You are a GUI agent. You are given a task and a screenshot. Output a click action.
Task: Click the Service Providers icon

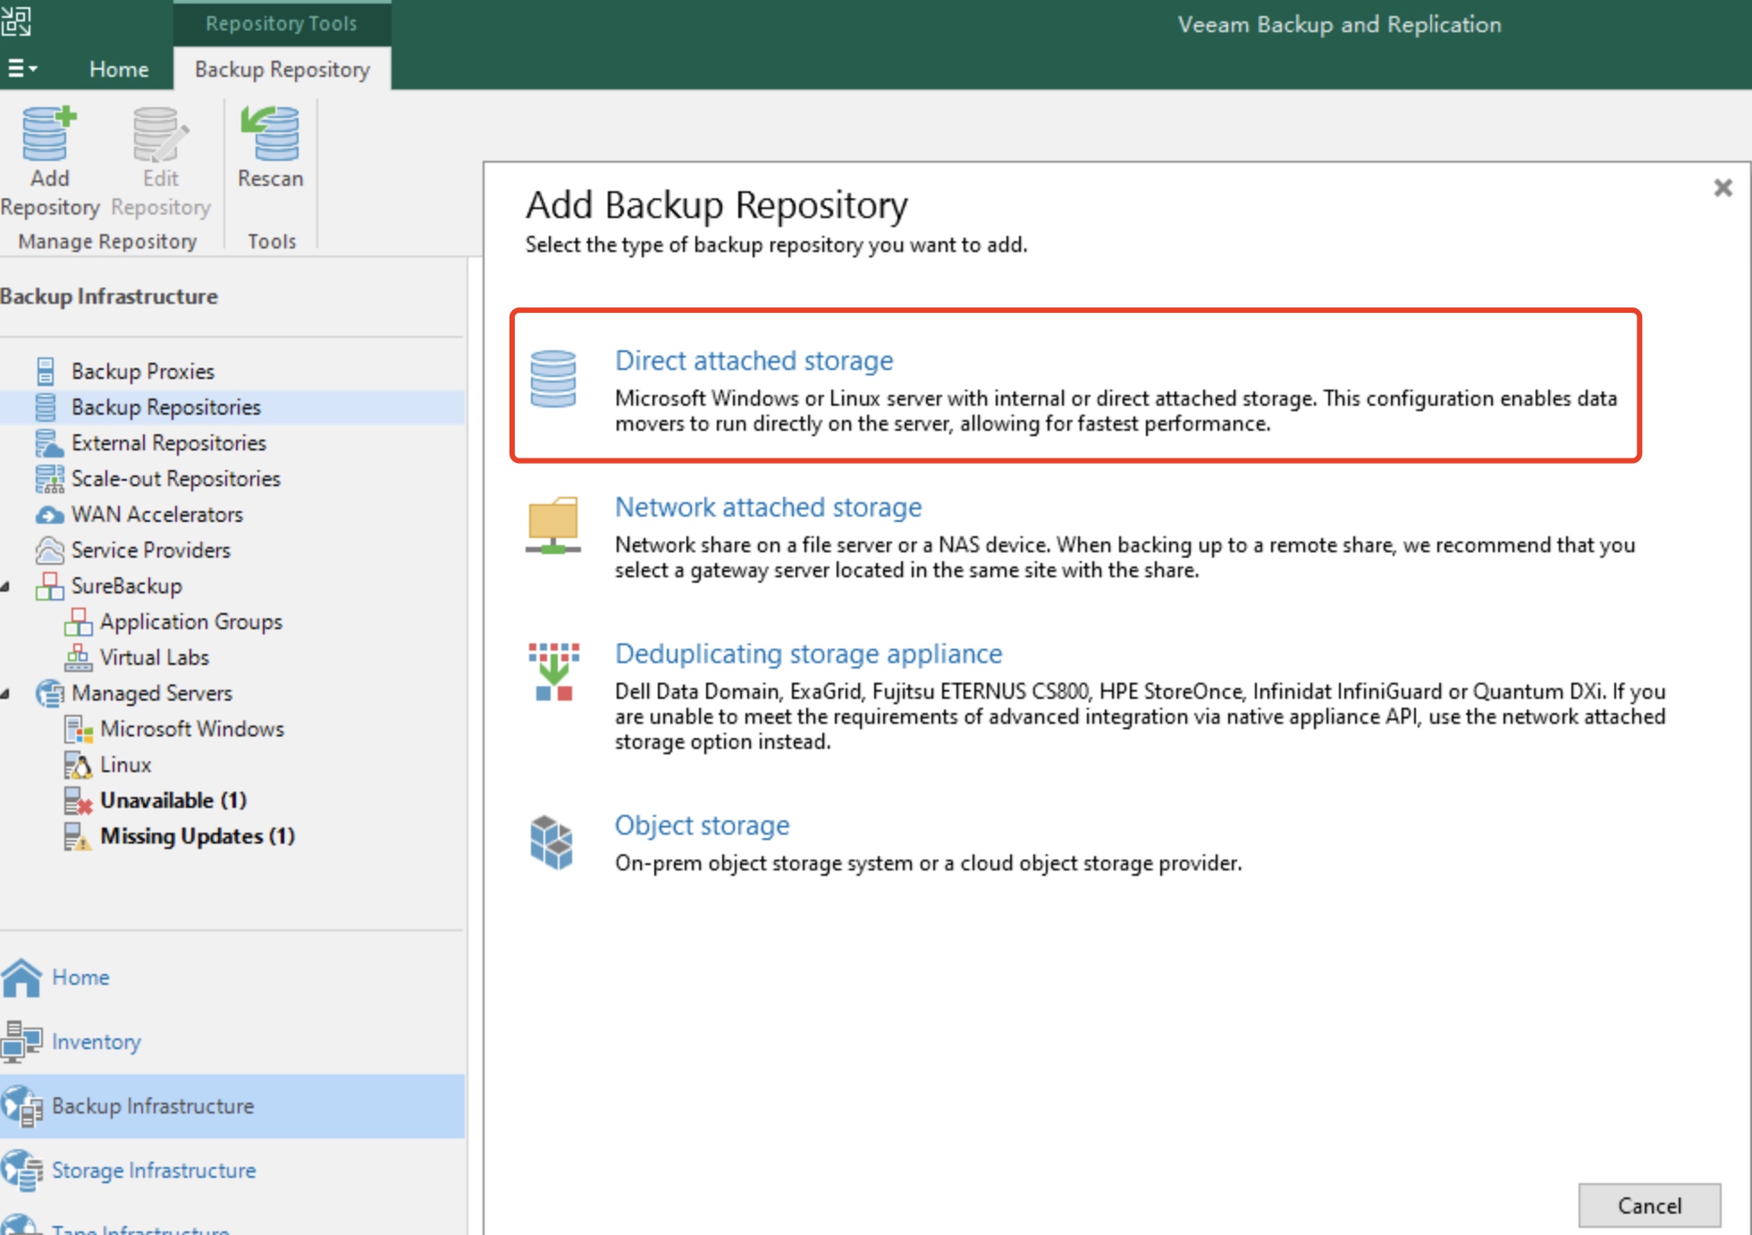tap(49, 550)
